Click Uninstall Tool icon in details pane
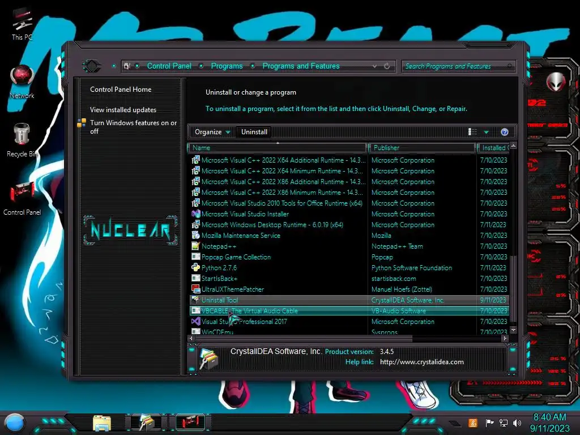The height and width of the screenshot is (435, 580). [x=208, y=359]
